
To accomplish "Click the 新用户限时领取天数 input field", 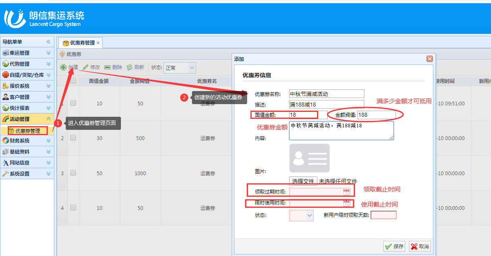I will pos(384,215).
